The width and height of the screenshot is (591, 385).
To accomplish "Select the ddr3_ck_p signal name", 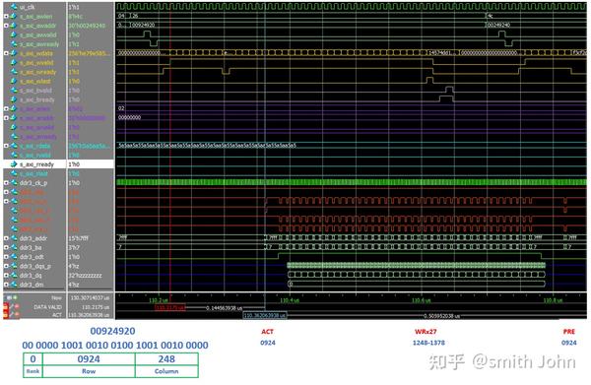I will [33, 183].
